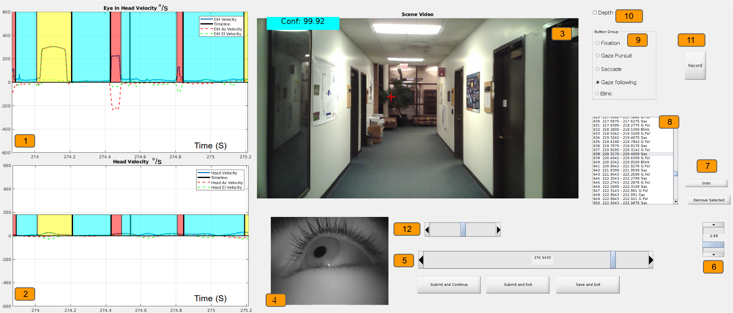Click the up arrow above the 2.68 value
The width and height of the screenshot is (733, 313).
713,224
